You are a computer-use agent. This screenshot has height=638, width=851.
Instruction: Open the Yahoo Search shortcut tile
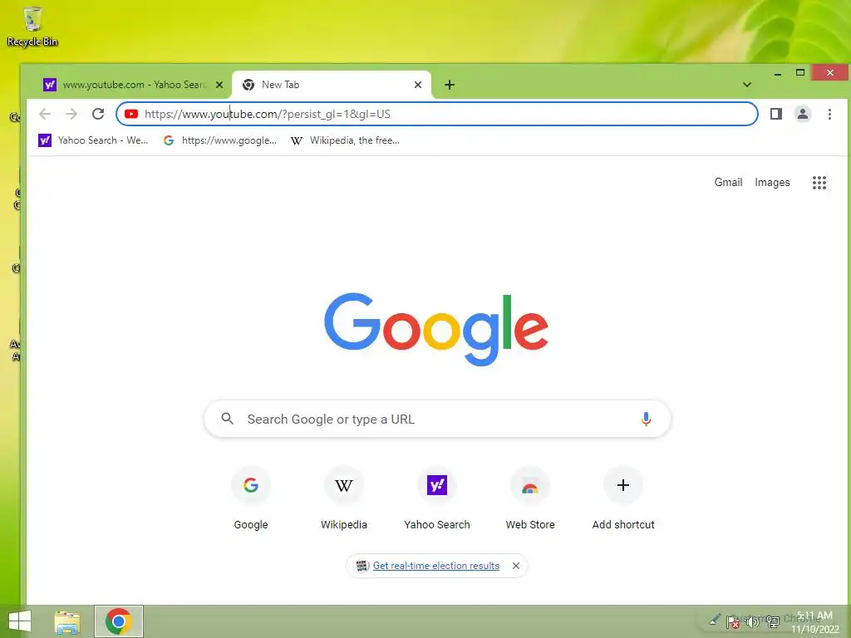coord(437,498)
